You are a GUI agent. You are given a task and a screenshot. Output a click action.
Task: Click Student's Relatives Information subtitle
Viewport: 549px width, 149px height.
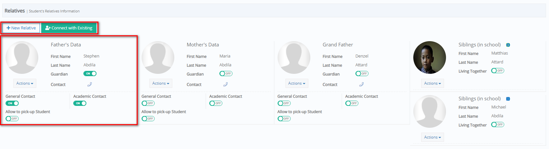[x=54, y=11]
